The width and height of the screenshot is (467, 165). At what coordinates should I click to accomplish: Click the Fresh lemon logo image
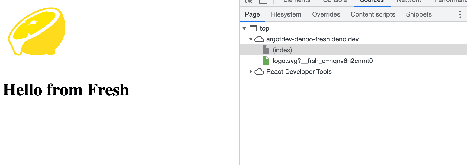[37, 31]
